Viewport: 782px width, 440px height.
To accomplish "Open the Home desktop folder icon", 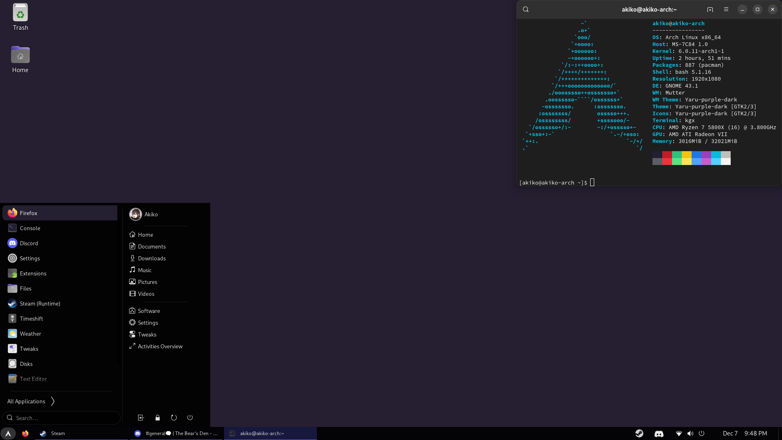I will click(20, 59).
